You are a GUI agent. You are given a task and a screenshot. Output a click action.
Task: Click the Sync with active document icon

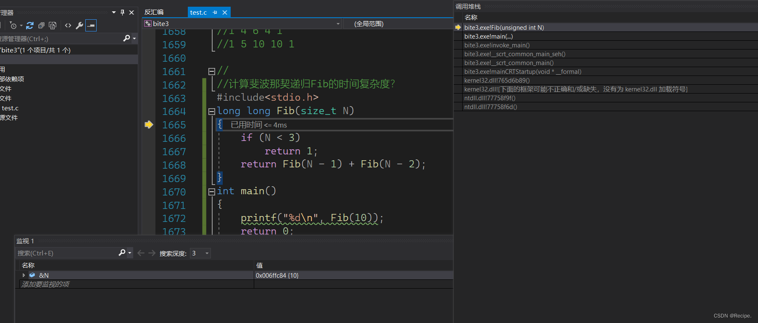pos(29,26)
